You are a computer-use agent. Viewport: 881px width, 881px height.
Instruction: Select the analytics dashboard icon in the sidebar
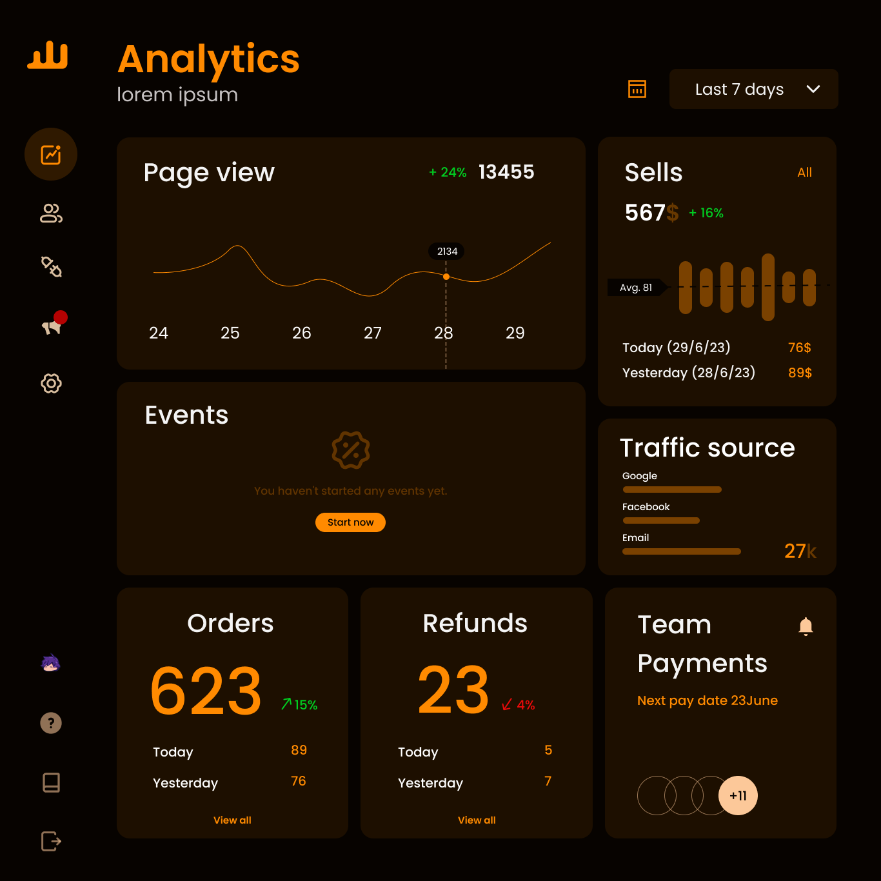[x=51, y=154]
